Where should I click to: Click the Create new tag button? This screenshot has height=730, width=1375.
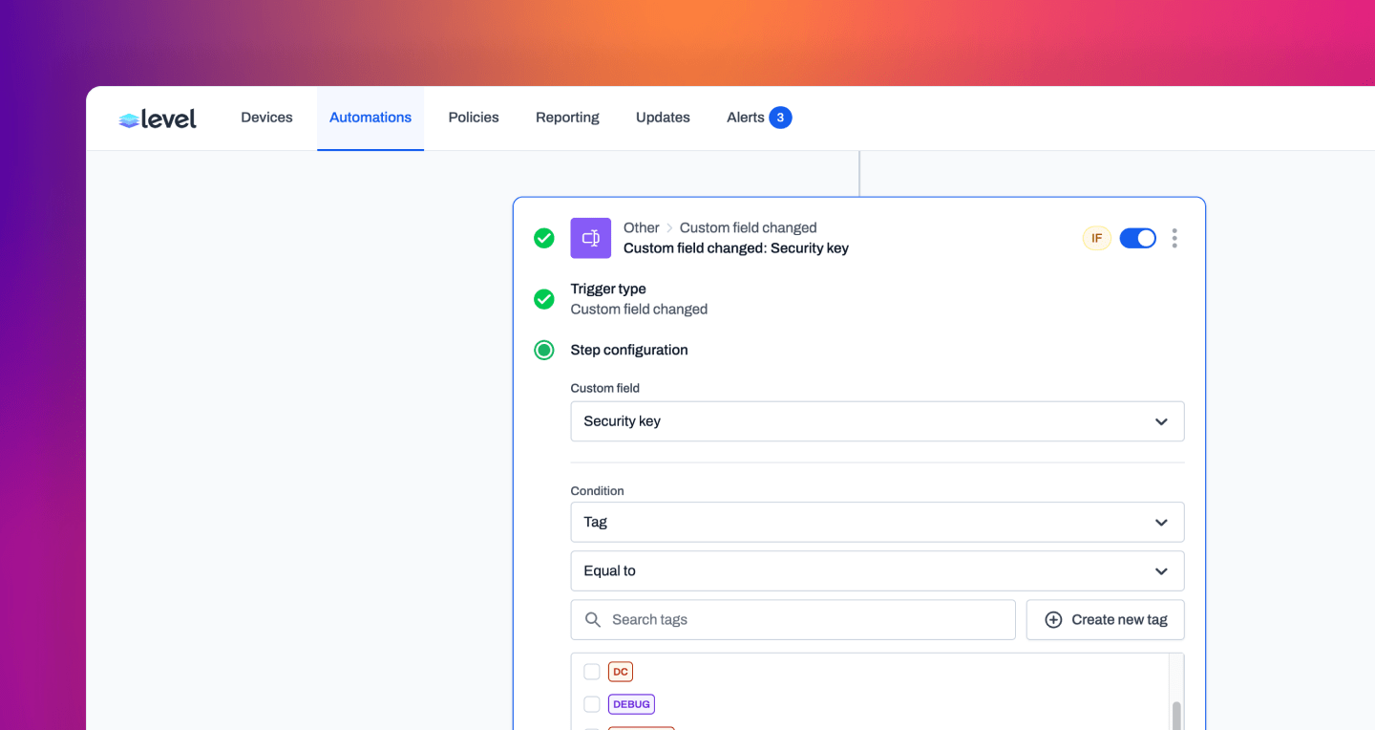tap(1106, 620)
